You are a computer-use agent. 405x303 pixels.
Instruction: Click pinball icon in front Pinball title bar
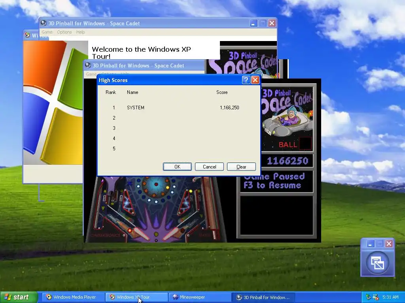click(88, 65)
